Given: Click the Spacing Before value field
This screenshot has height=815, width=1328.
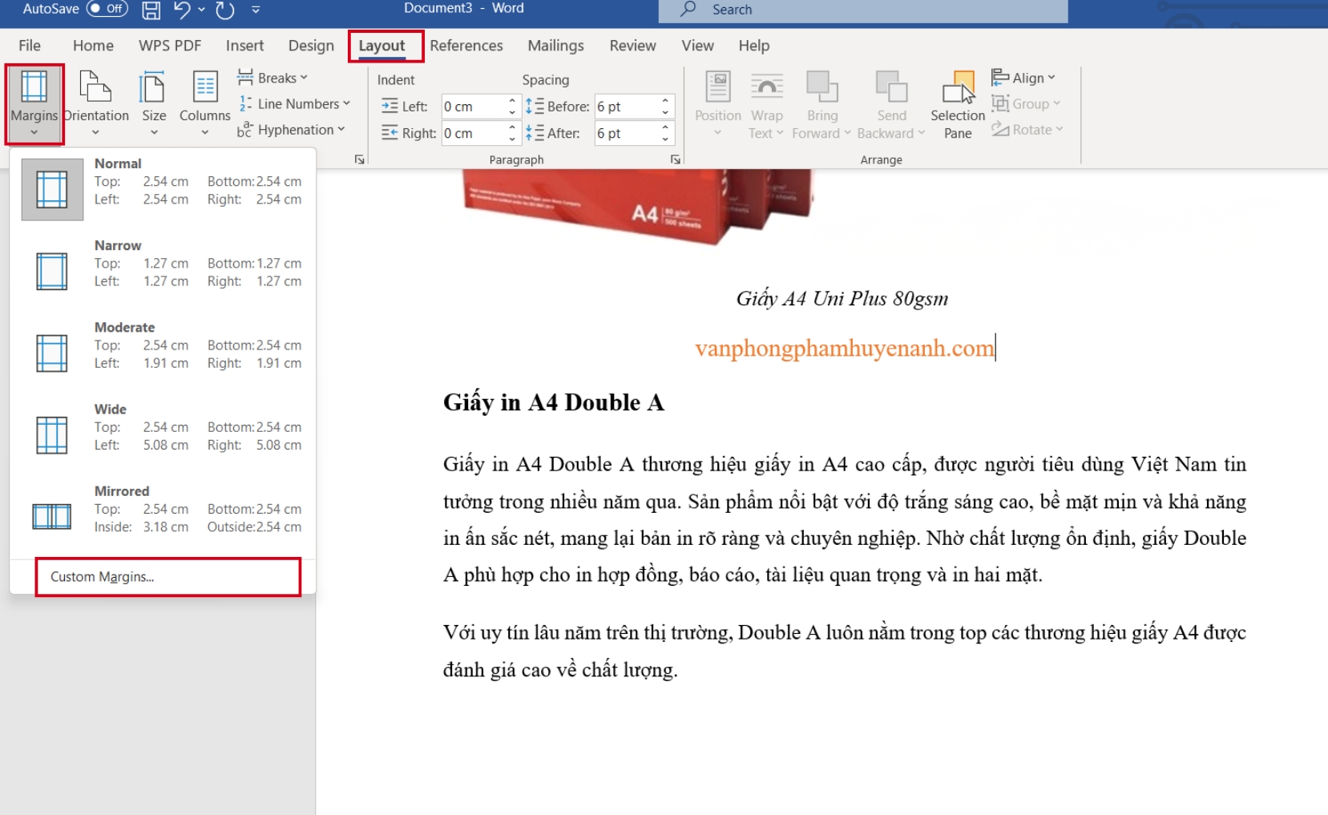Looking at the screenshot, I should click(627, 107).
